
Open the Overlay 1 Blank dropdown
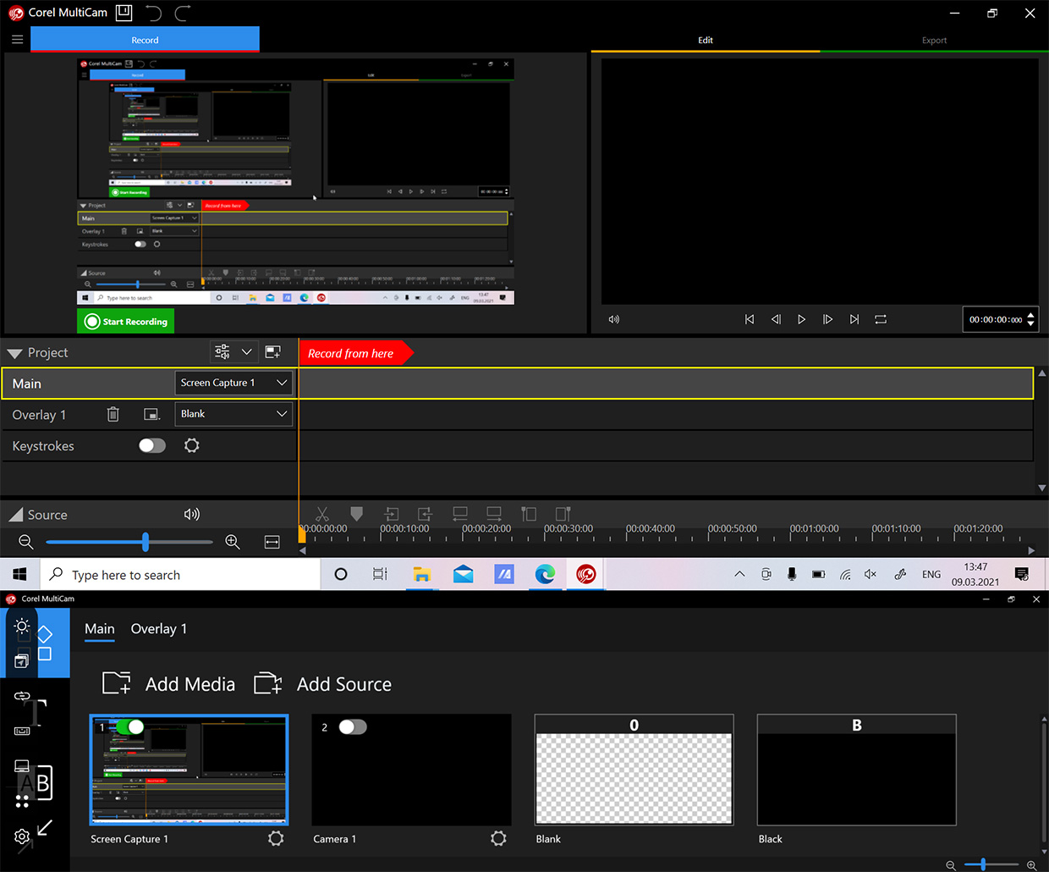(x=234, y=414)
